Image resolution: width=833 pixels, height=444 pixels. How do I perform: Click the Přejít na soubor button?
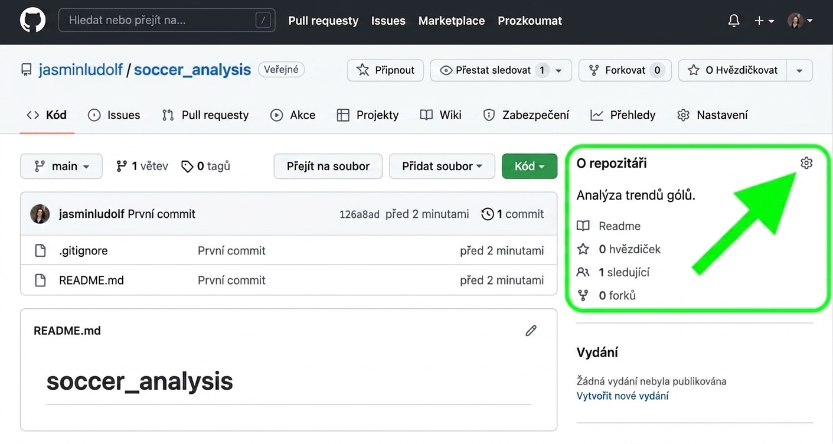pyautogui.click(x=328, y=166)
